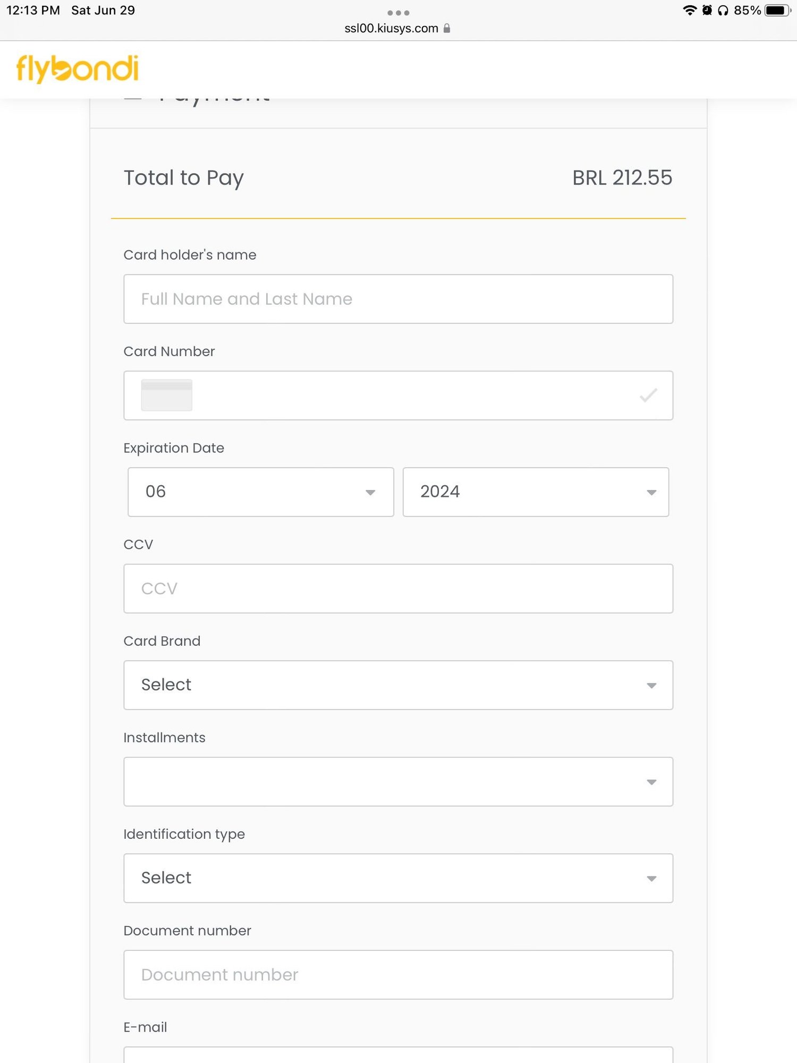
Task: Tap the three dots multitasking icon
Action: pyautogui.click(x=398, y=13)
